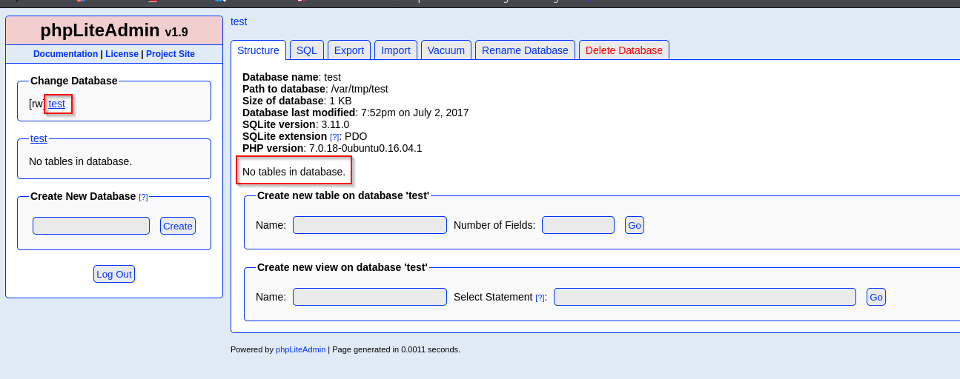The height and width of the screenshot is (379, 960).
Task: Open the Documentation link
Action: (65, 54)
